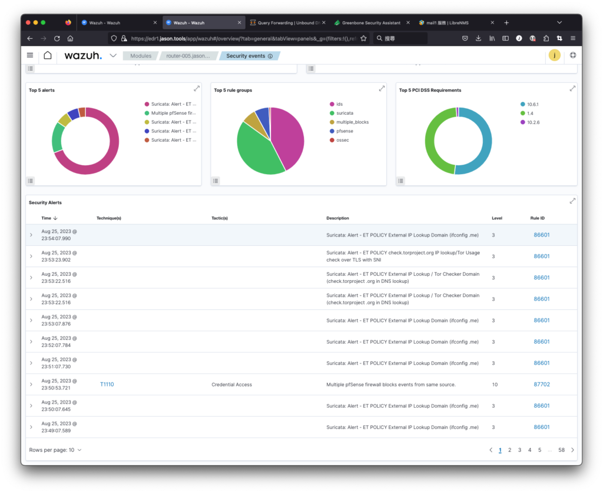This screenshot has width=603, height=493.
Task: Expand the Top 5 PCI DSS Requirements panel
Action: [x=572, y=89]
